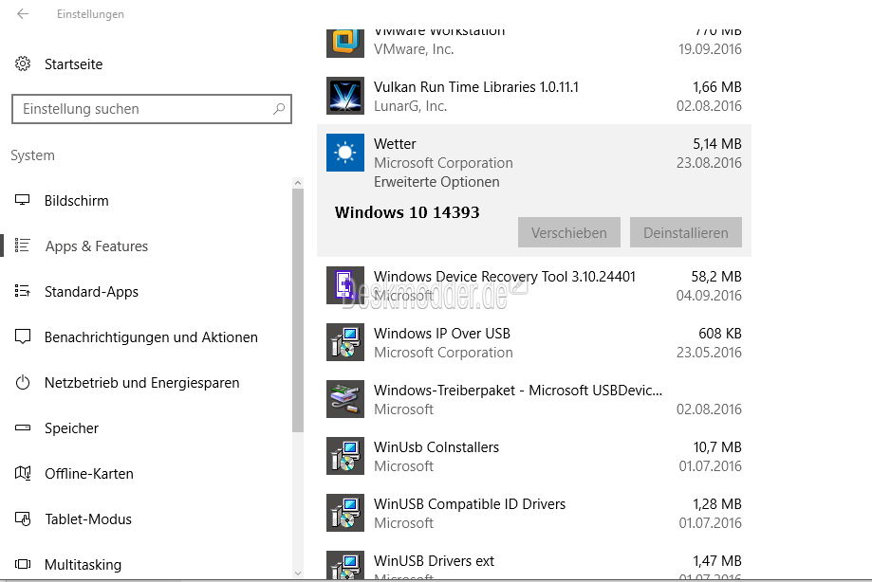Focus the Einstellung suchen search field
This screenshot has height=582, width=872.
tap(151, 109)
